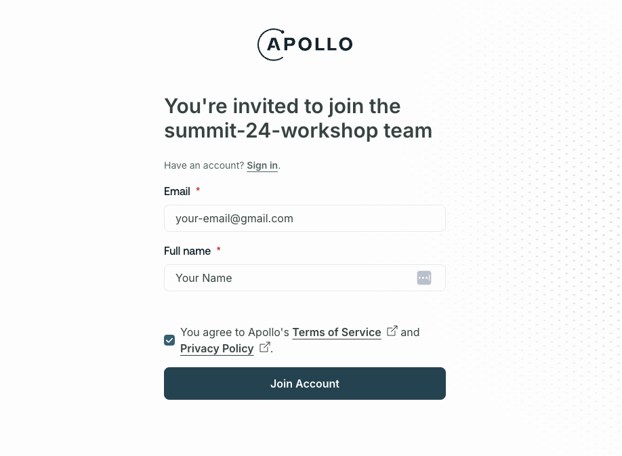Select the "You're invited to join the" heading line
622x456 pixels.
click(283, 106)
